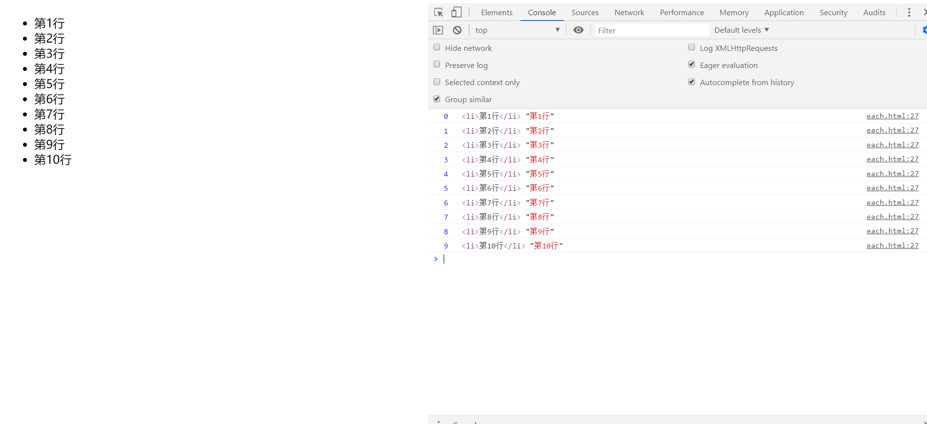
Task: Uncheck the Group similar checkbox
Action: pos(437,99)
